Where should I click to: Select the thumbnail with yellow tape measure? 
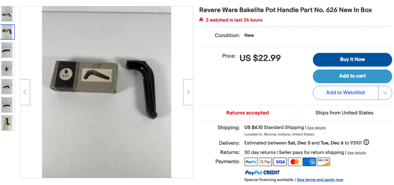(x=7, y=123)
